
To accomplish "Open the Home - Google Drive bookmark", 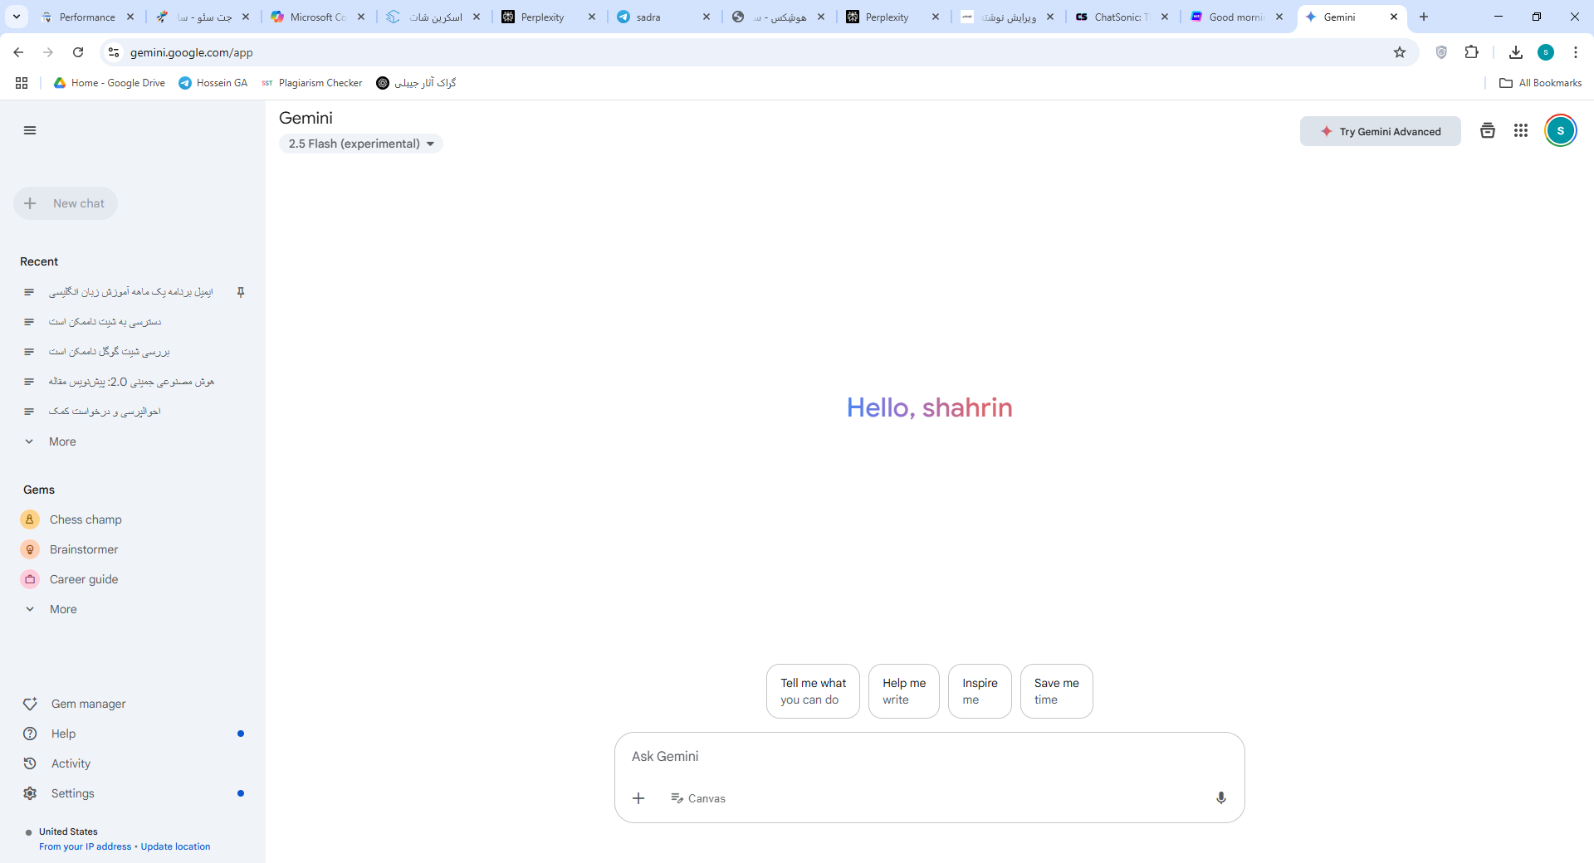I will pos(109,83).
